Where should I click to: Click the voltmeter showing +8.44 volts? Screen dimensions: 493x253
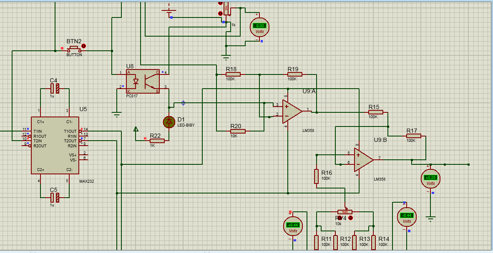[292, 226]
